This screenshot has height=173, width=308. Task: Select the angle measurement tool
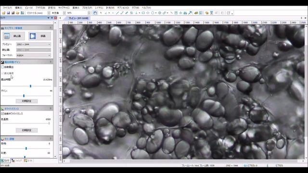pos(106,13)
